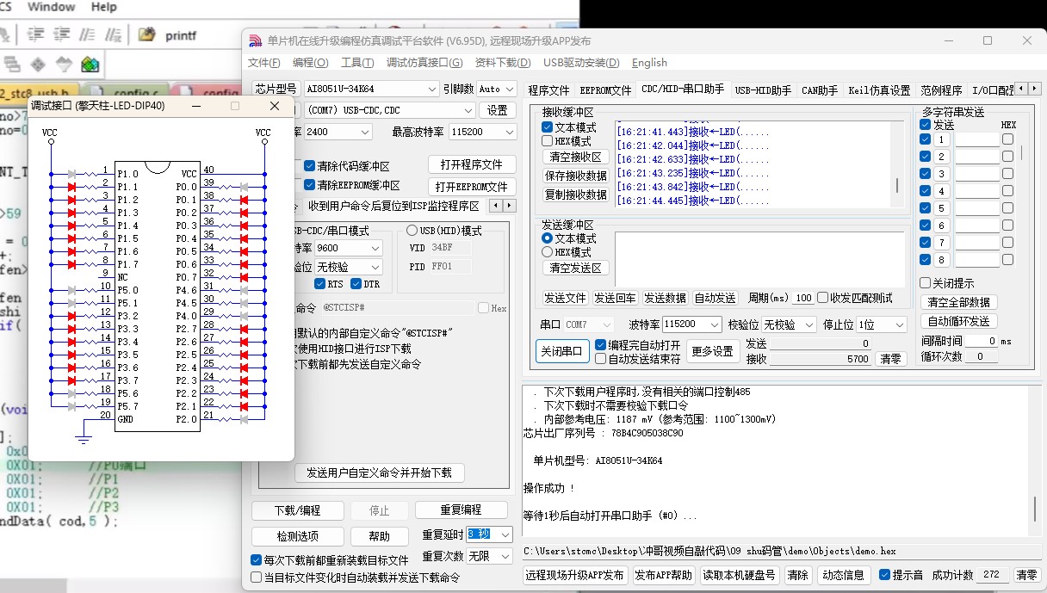
Task: Expand the baud rate 115200 dropdown for serial port
Action: click(714, 324)
